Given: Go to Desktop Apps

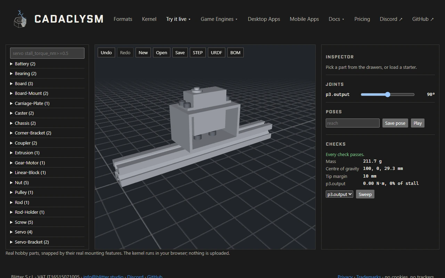Looking at the screenshot, I should coord(264,19).
